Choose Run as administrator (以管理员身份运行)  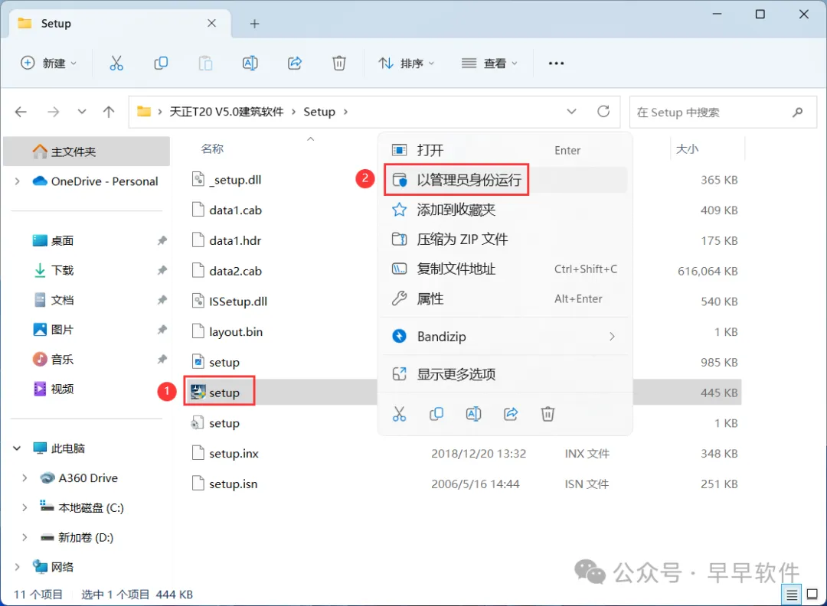point(505,180)
